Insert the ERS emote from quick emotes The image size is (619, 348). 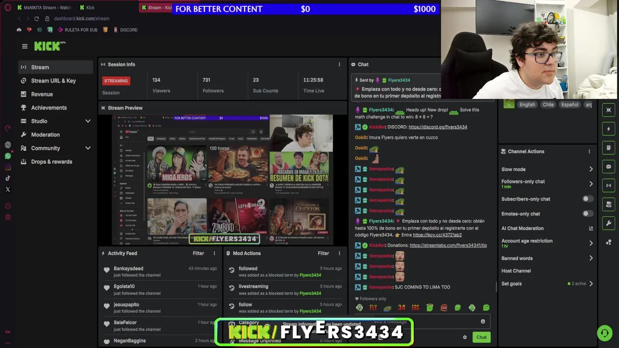coord(415,307)
